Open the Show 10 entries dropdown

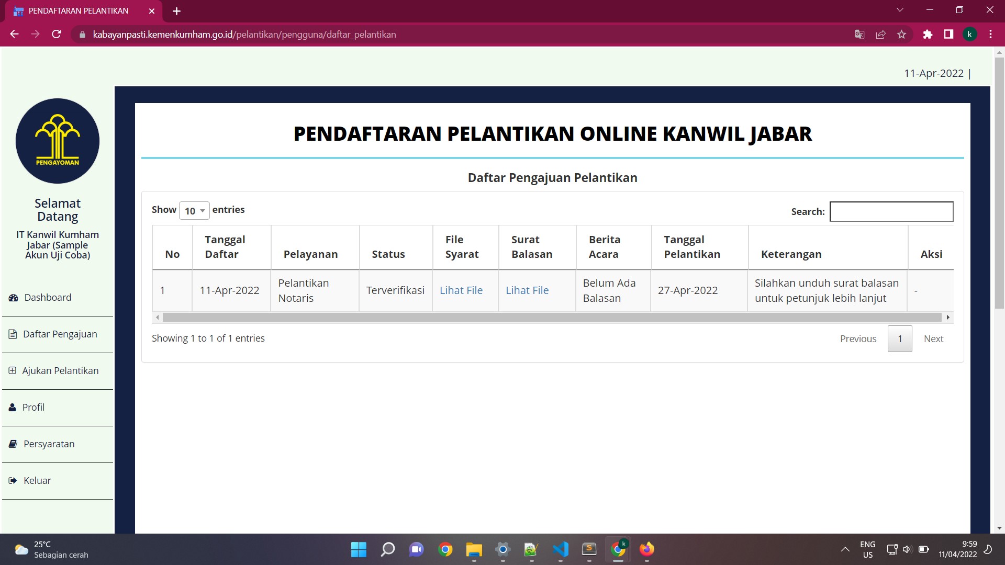194,210
